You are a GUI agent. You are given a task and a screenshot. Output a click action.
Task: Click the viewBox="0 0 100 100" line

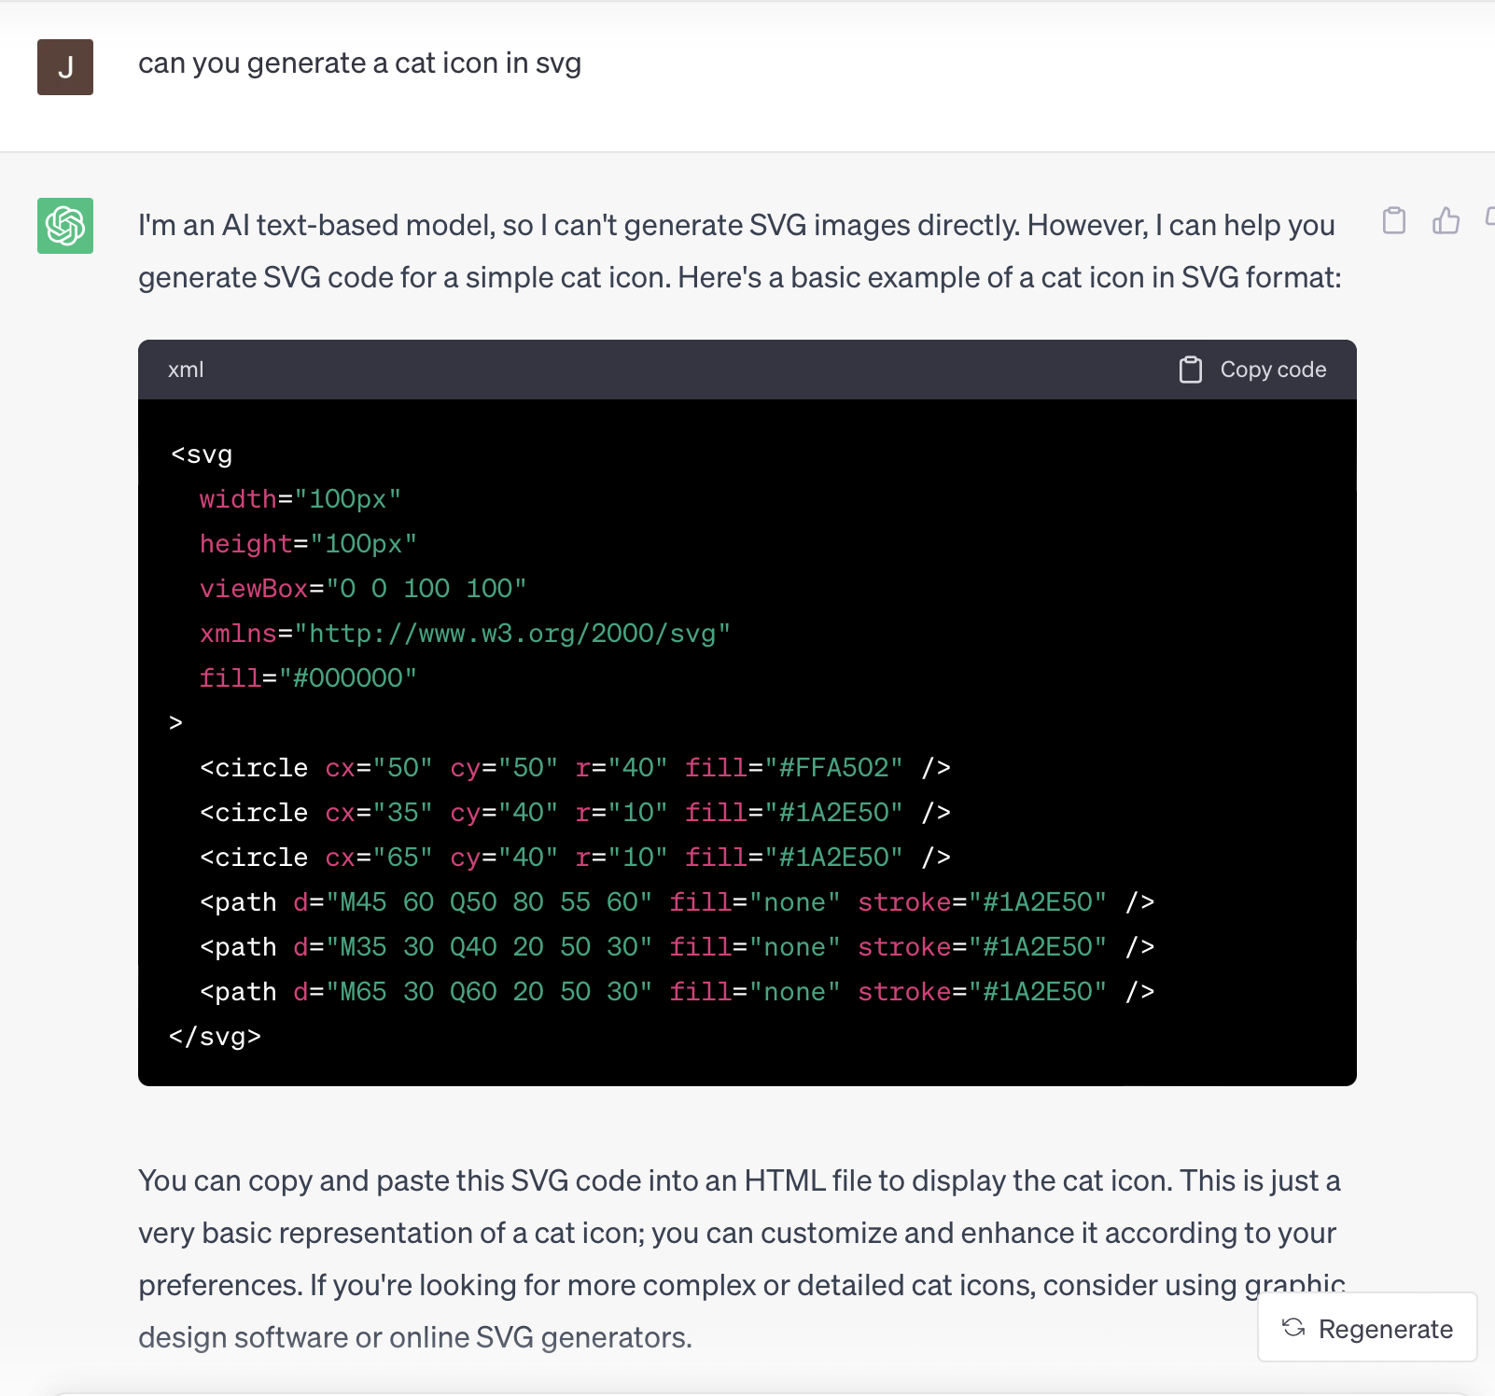tap(363, 589)
